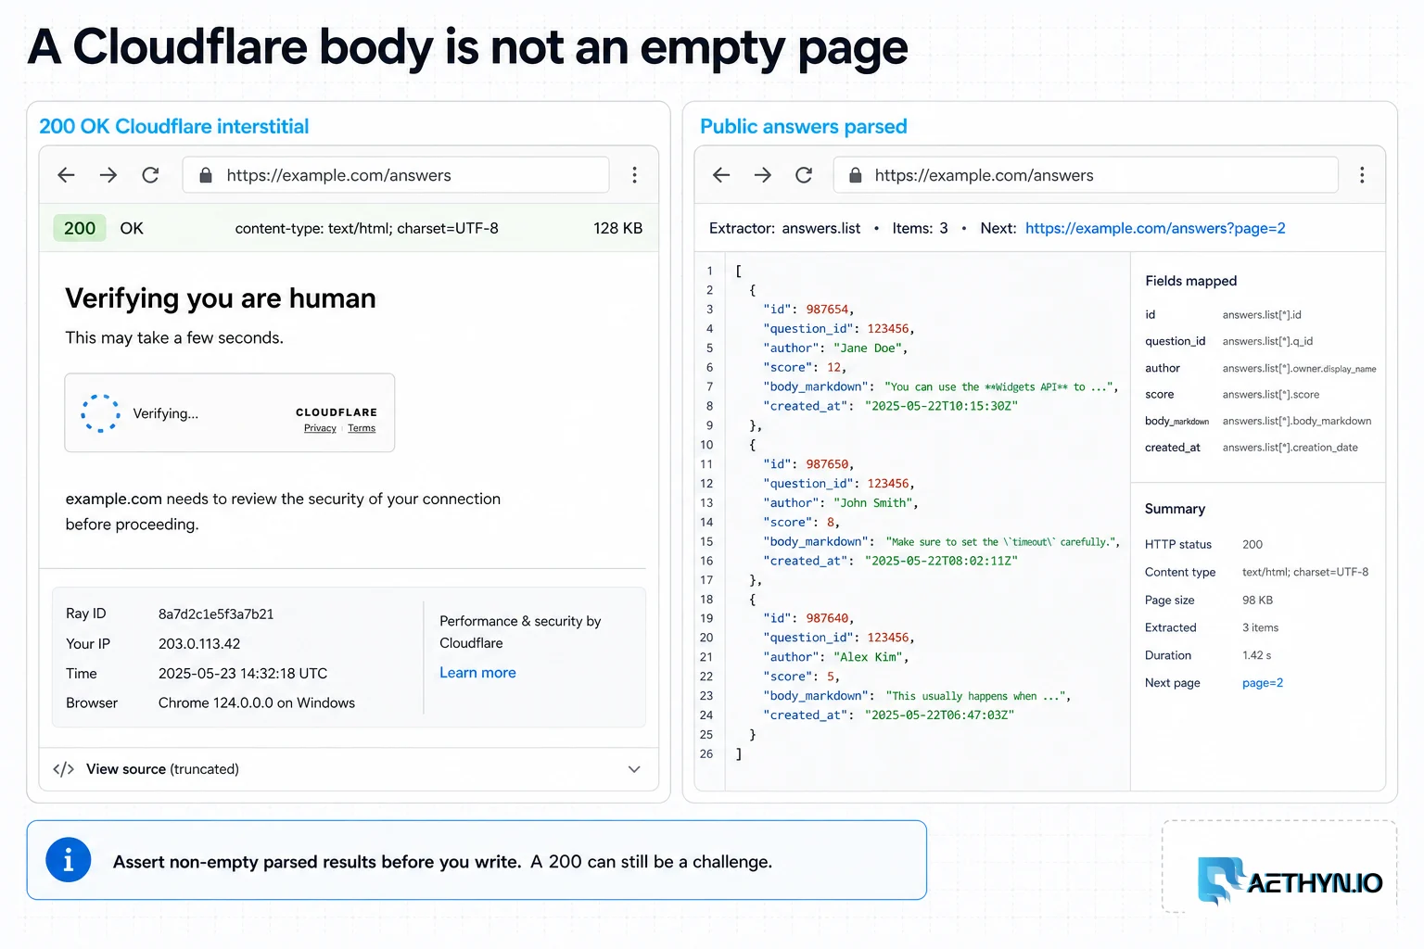Click the answers.list[*].creation_date mapping
Image resolution: width=1424 pixels, height=949 pixels.
click(x=1290, y=448)
